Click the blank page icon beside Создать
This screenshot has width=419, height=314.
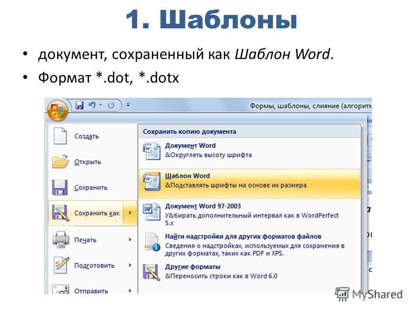(x=60, y=136)
